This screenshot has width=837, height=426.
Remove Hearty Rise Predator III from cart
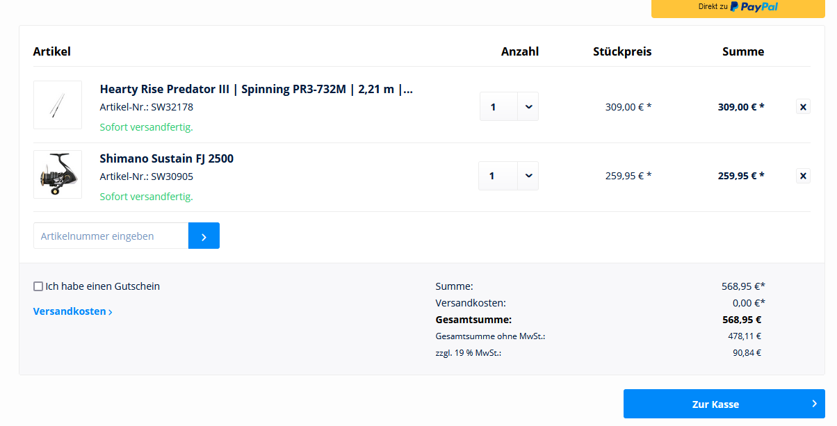pyautogui.click(x=803, y=107)
